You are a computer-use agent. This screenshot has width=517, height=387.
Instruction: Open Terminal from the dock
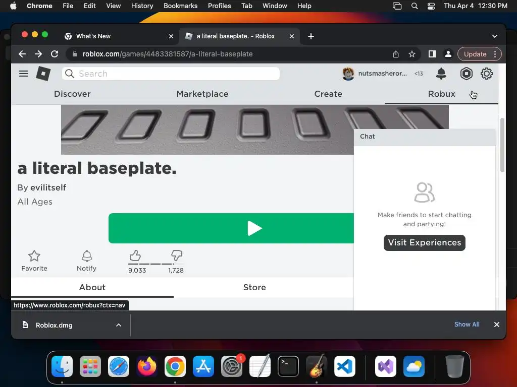288,366
